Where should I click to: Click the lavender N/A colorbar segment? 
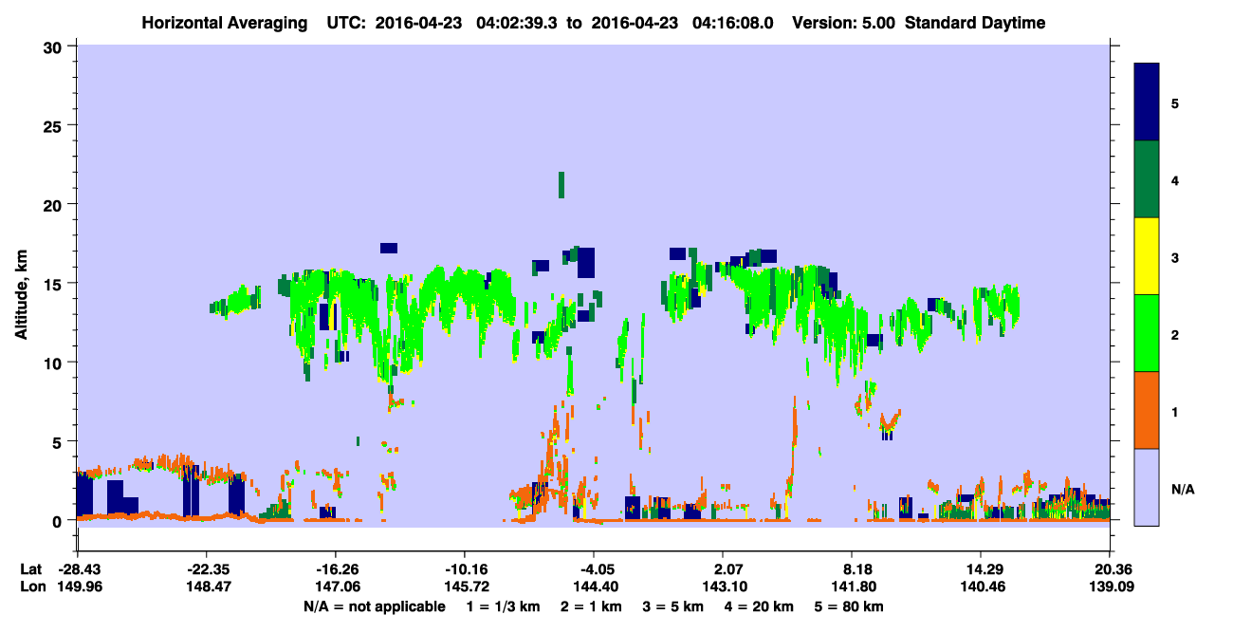(x=1147, y=487)
